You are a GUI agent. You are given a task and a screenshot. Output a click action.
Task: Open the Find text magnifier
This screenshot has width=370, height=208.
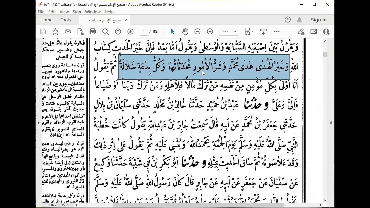[x=105, y=31]
